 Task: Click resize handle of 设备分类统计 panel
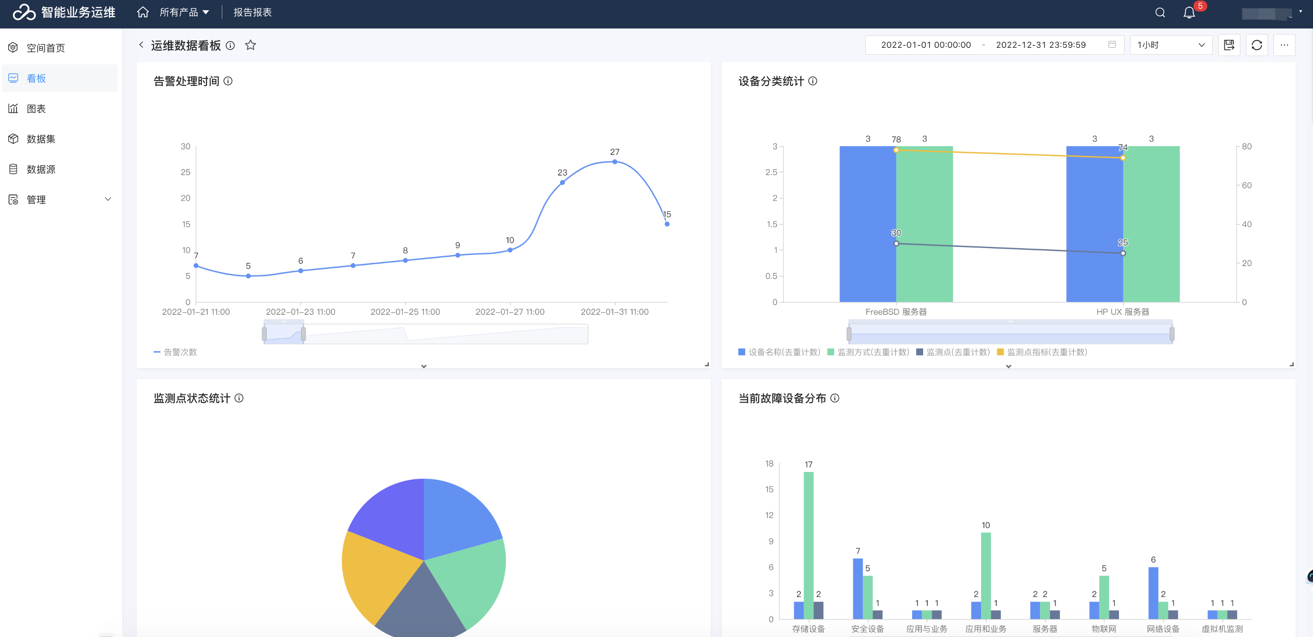click(1291, 364)
